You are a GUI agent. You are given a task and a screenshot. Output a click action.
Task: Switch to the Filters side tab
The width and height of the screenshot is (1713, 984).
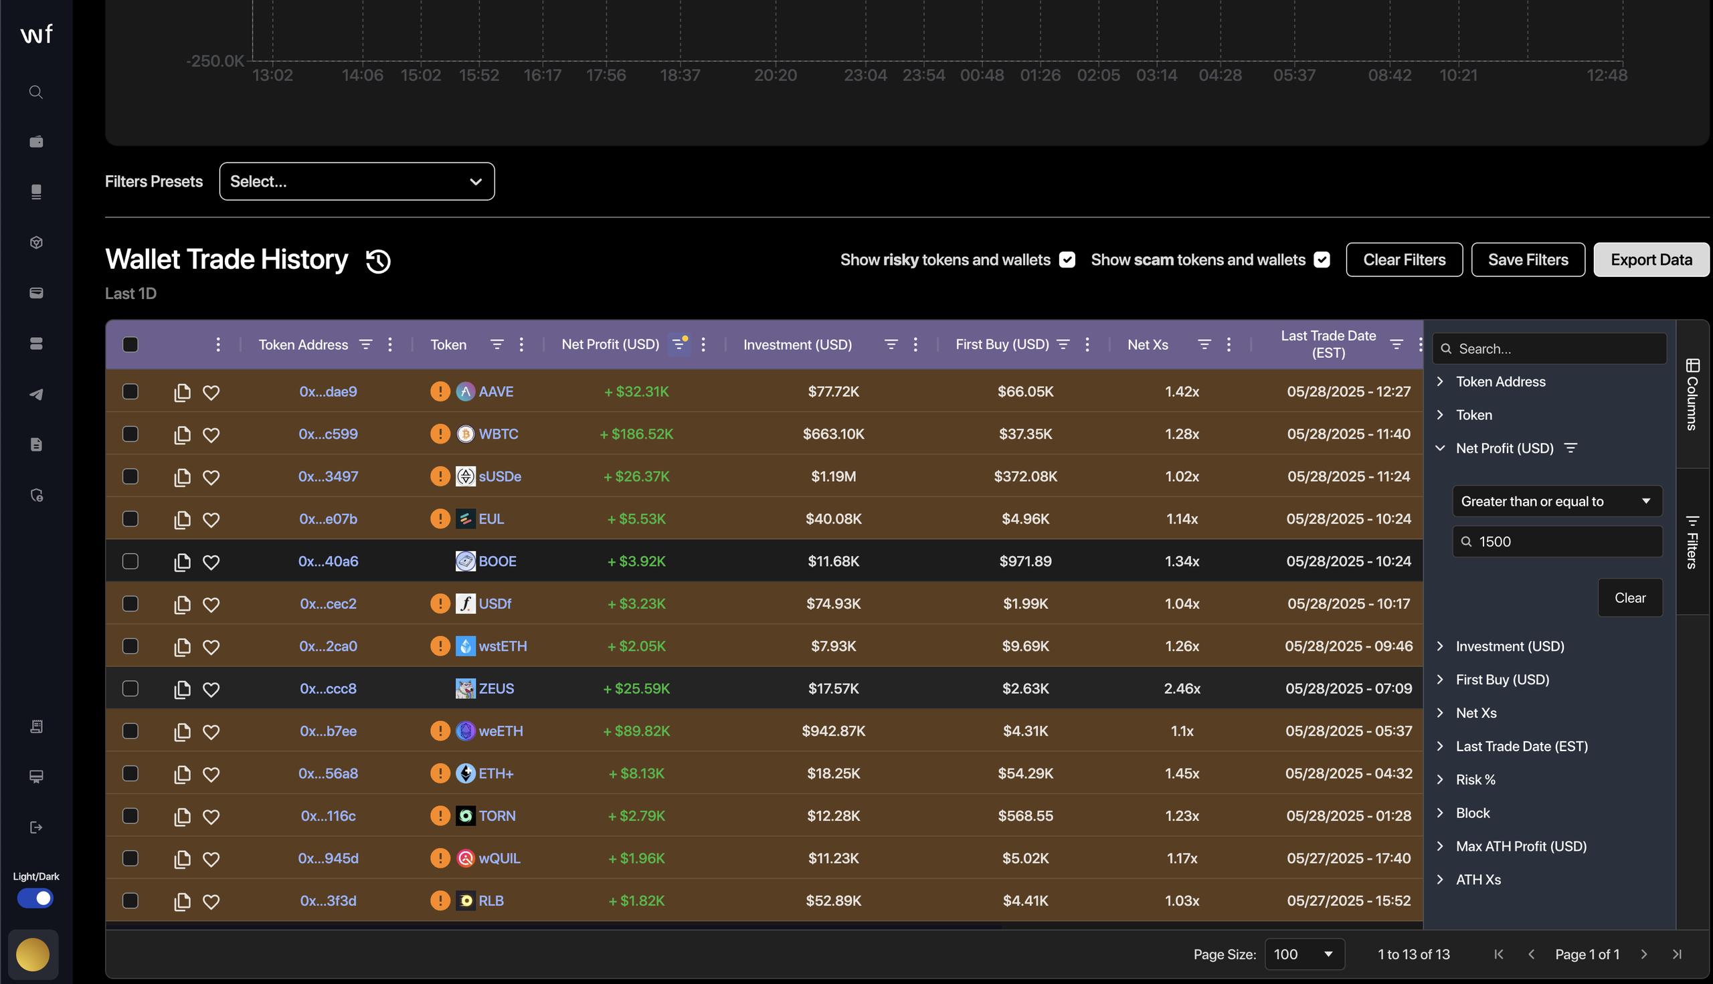pyautogui.click(x=1692, y=542)
